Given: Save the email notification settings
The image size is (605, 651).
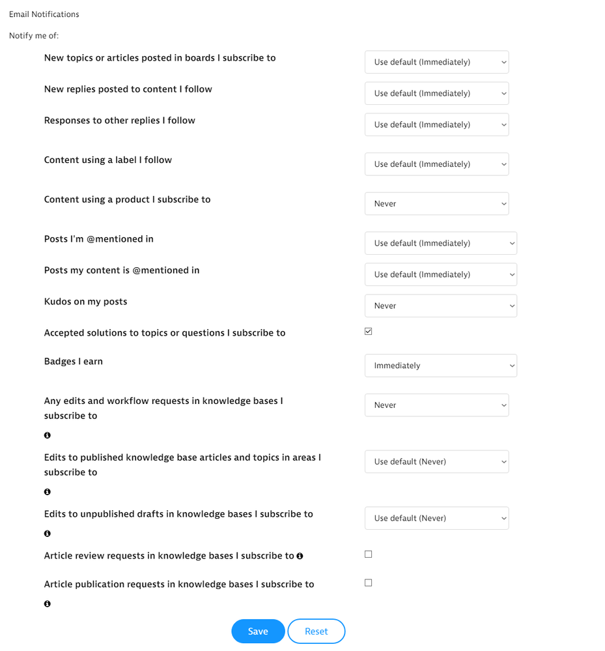Looking at the screenshot, I should click(258, 631).
